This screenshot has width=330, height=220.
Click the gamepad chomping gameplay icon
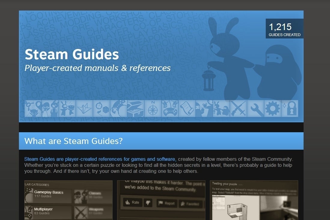point(119,108)
